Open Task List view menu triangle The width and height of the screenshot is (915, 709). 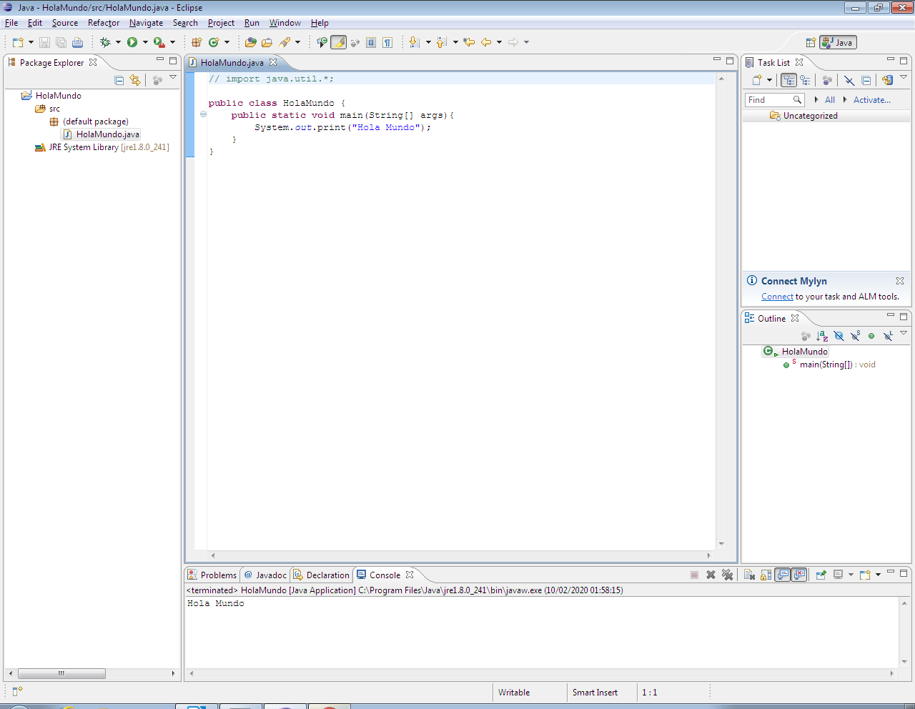(x=904, y=77)
